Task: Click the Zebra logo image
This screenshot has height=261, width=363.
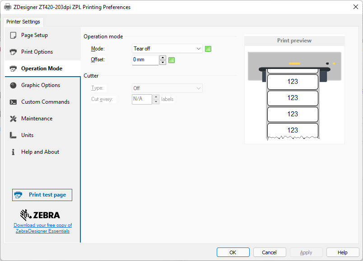Action: click(40, 215)
